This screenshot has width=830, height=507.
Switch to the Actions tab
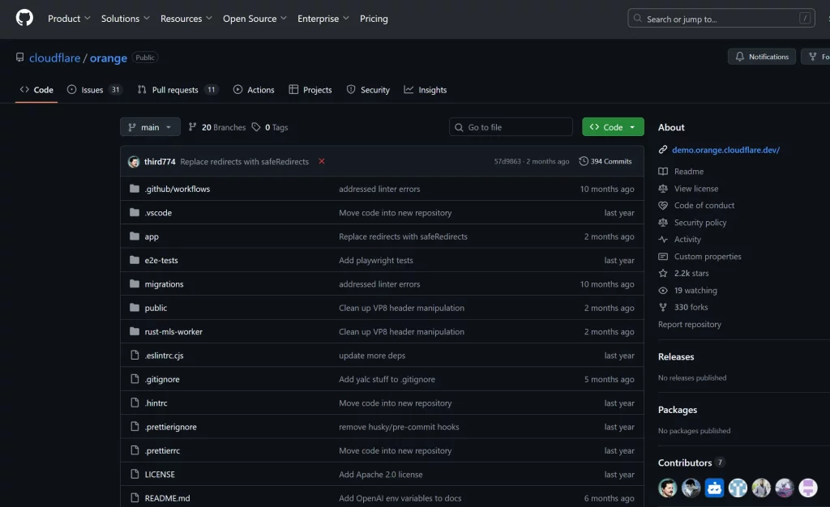254,90
